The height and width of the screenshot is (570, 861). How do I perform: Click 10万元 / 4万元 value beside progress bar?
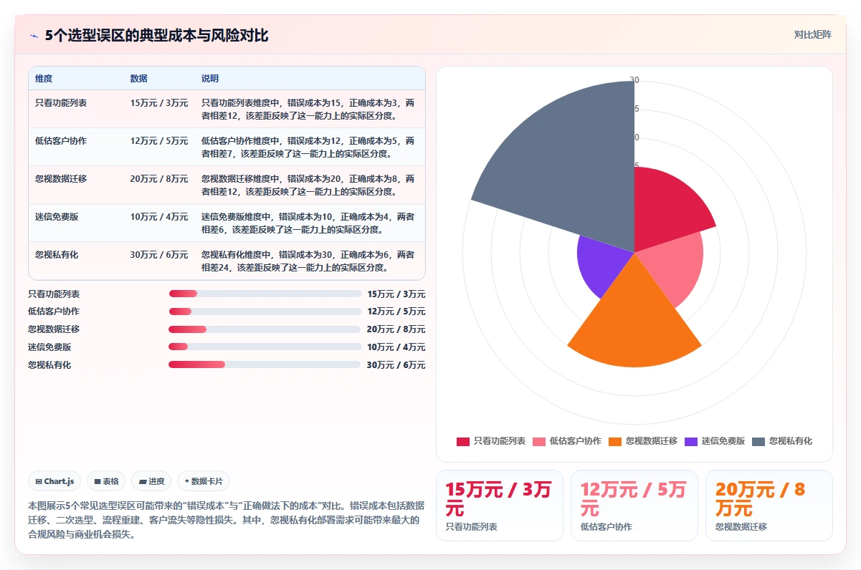[396, 347]
